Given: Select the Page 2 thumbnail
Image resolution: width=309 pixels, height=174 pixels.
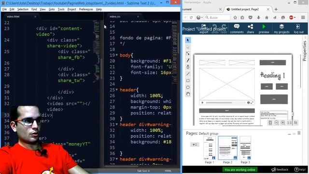Looking at the screenshot, I should point(227,148).
